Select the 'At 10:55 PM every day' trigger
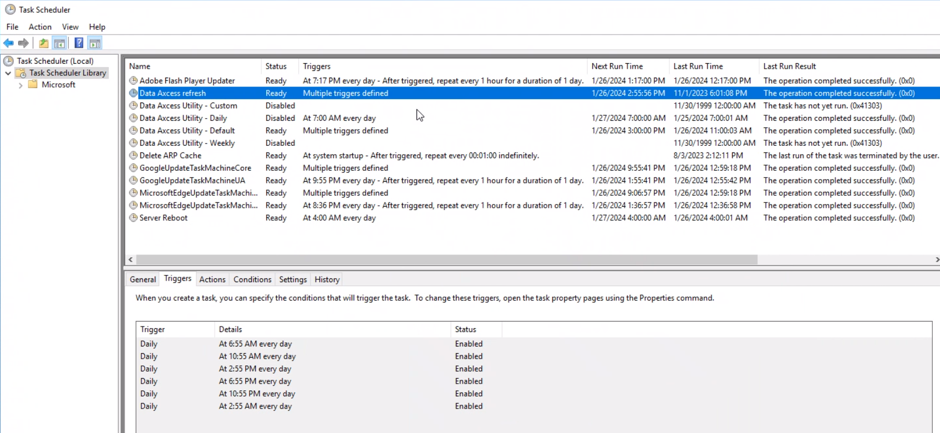The width and height of the screenshot is (940, 433). 257,394
